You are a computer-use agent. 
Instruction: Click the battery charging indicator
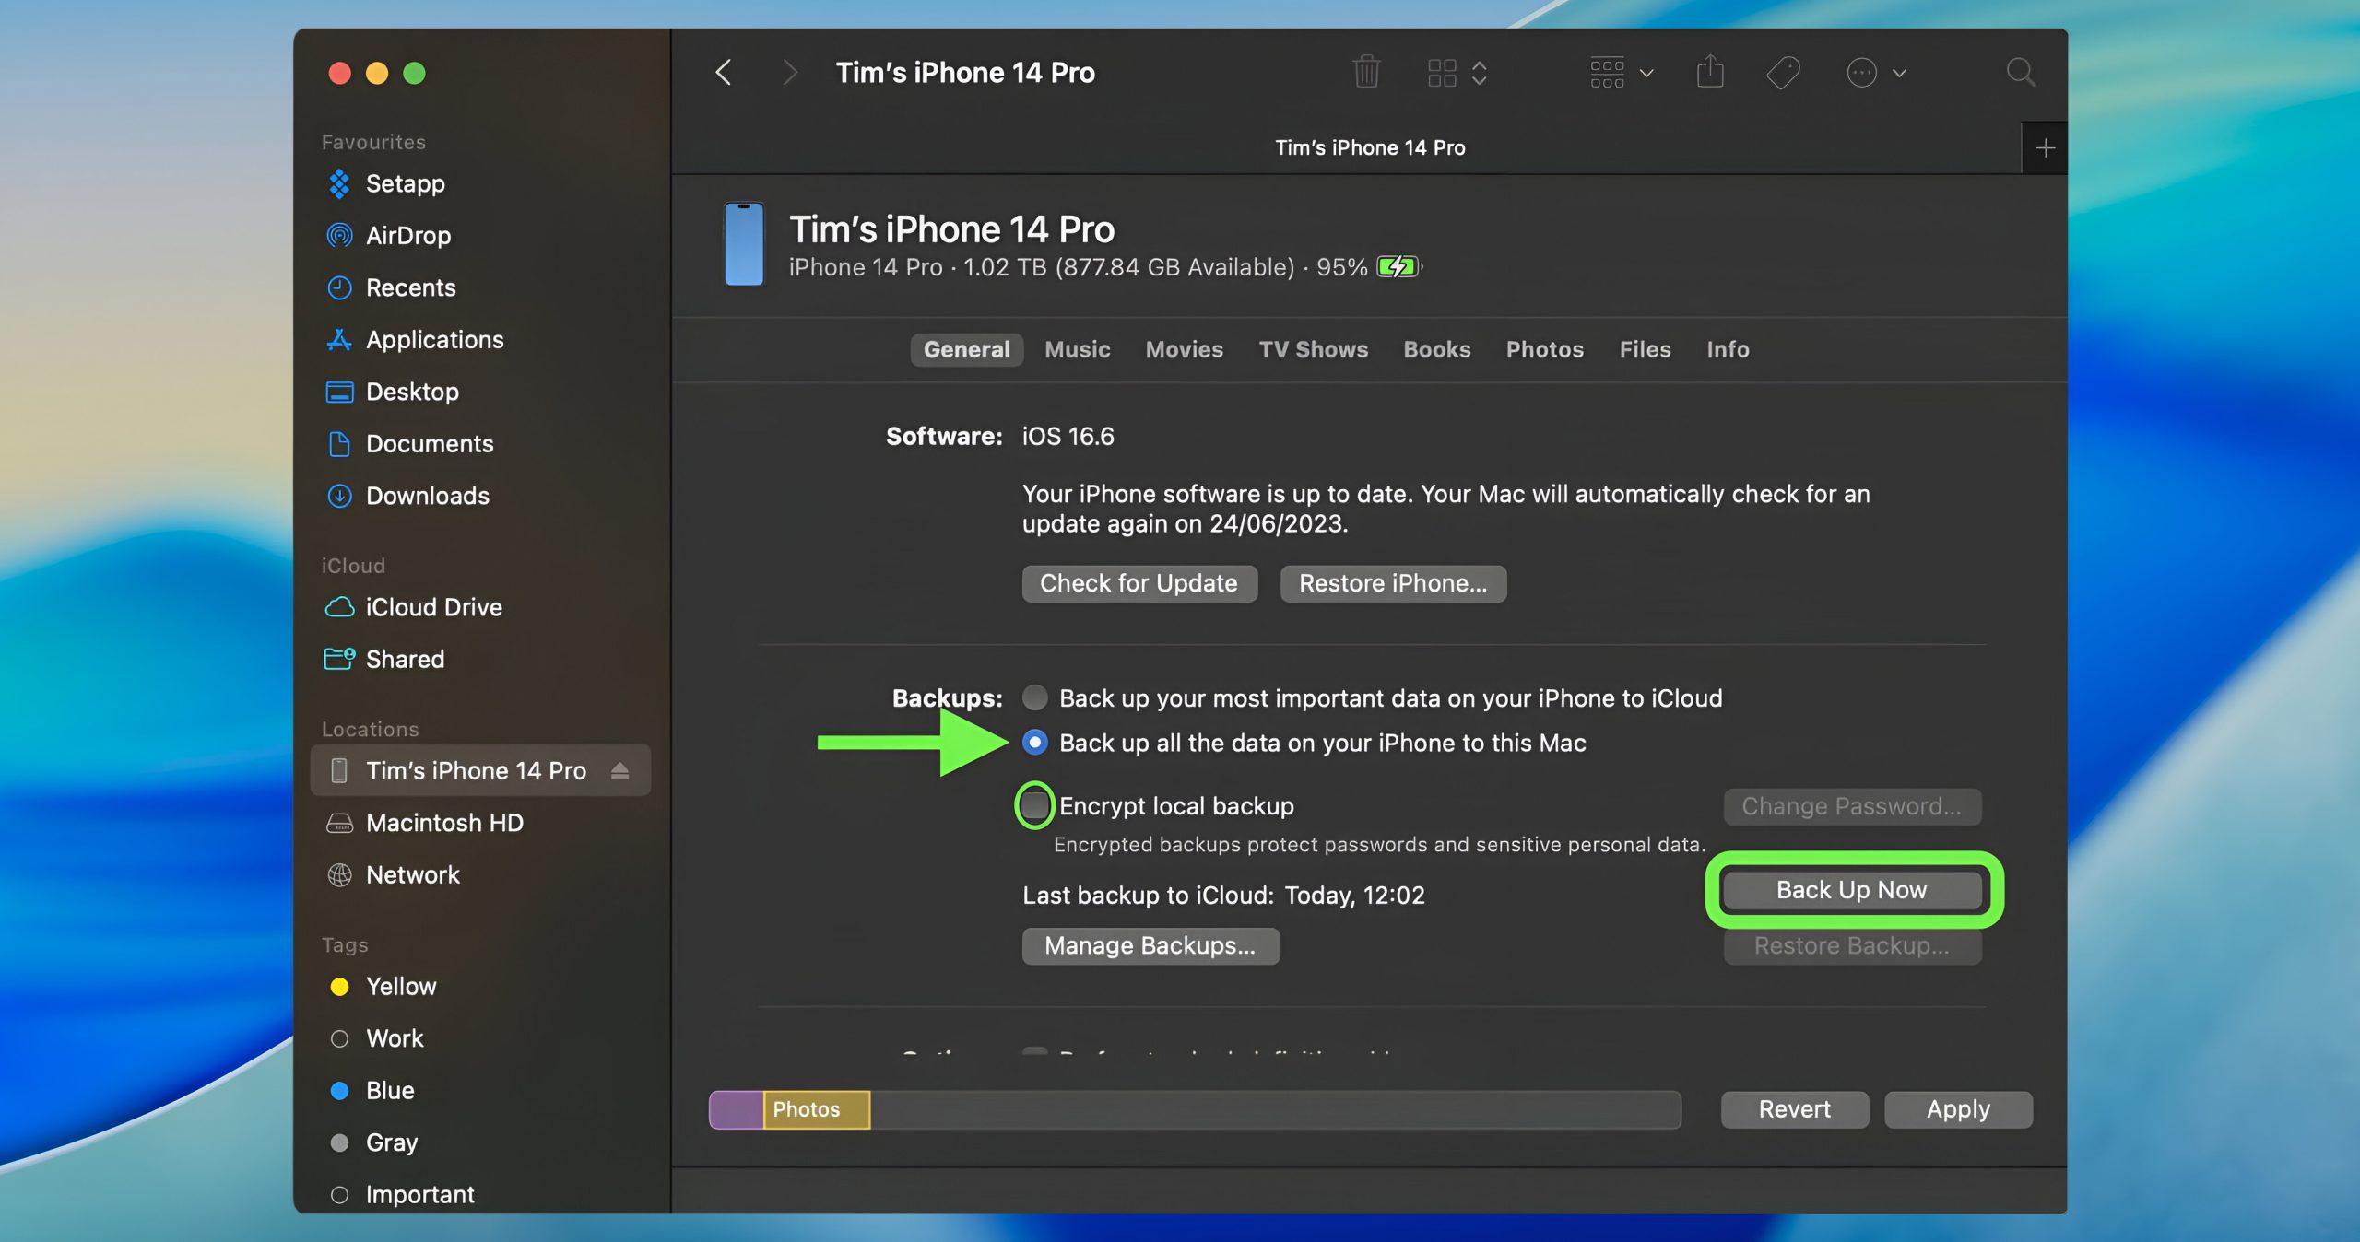[x=1398, y=267]
